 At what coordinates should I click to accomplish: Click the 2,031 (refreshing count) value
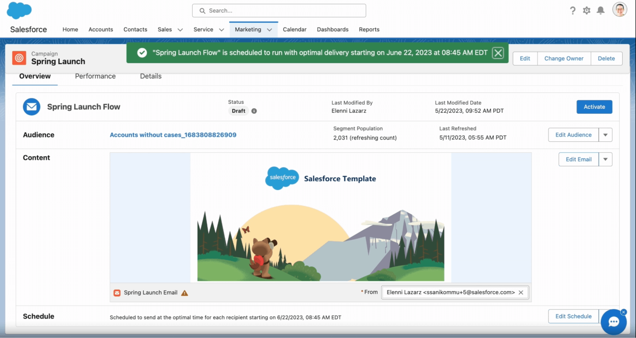(365, 138)
